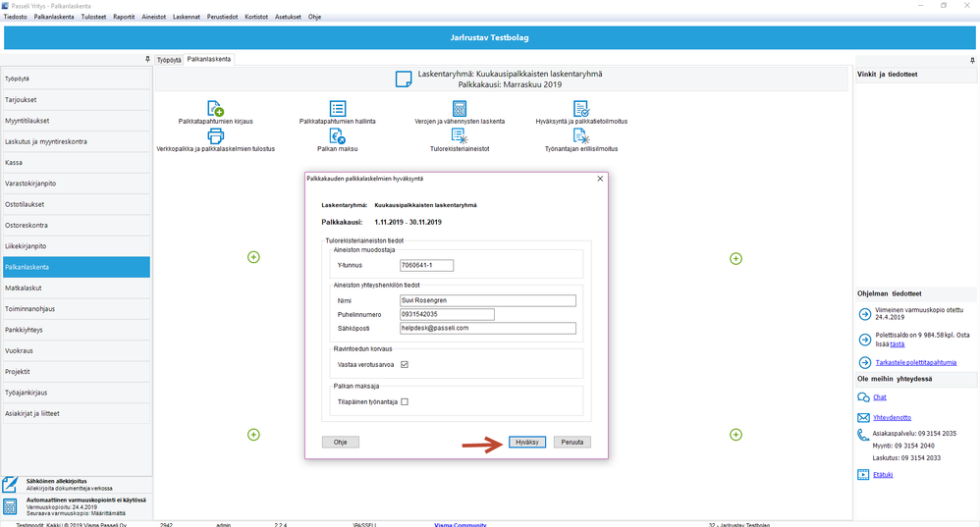This screenshot has height=527, width=980.
Task: Open Palkkatapahtumien kirjaus icon
Action: 216,109
